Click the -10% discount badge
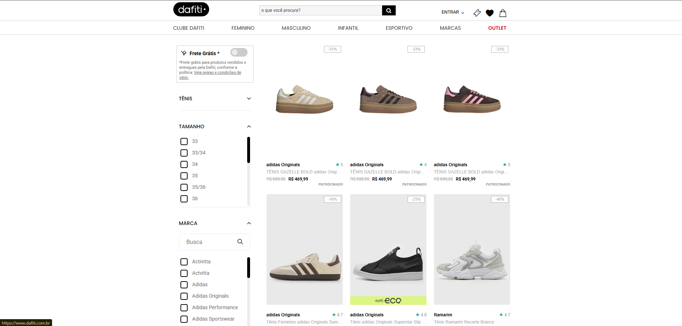This screenshot has height=326, width=682. point(333,199)
